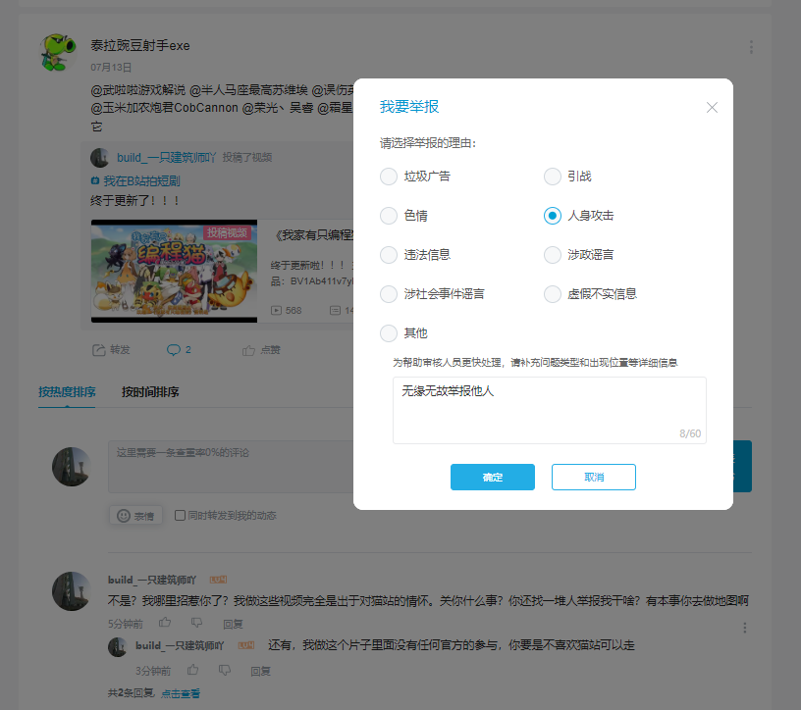Open your avatar beside the comment box

click(x=72, y=467)
